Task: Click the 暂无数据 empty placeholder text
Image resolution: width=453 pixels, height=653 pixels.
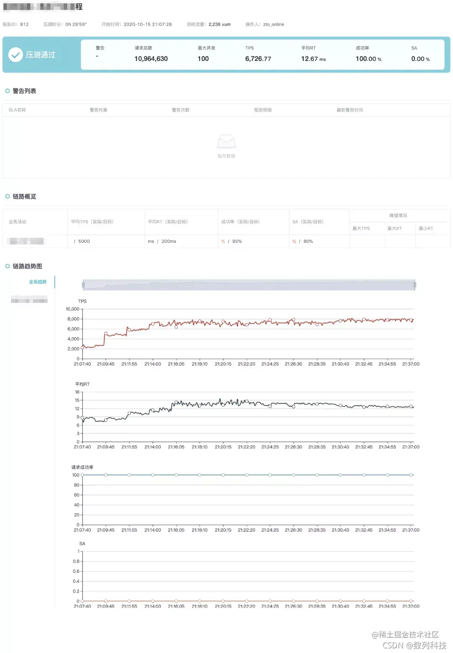Action: coord(226,156)
